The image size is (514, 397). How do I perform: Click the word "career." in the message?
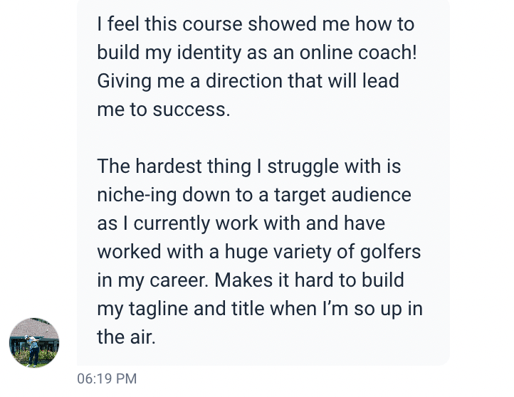point(179,280)
